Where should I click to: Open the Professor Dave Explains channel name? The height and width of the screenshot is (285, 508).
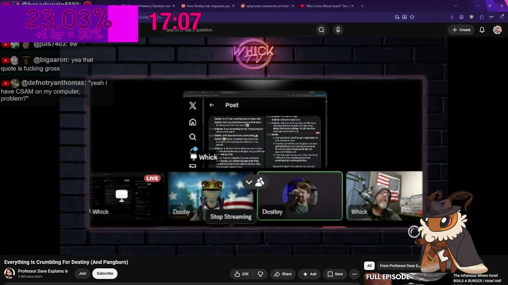pos(41,271)
